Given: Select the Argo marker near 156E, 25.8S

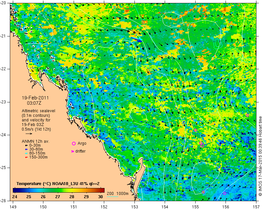Looking at the screenshot, I should click(x=225, y=193).
